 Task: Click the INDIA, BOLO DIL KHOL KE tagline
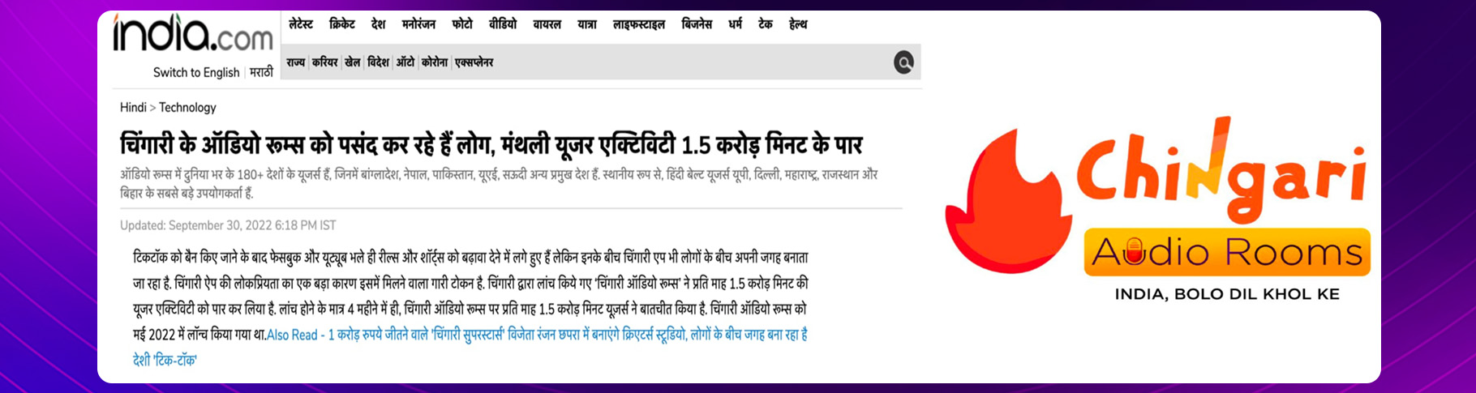1227,294
